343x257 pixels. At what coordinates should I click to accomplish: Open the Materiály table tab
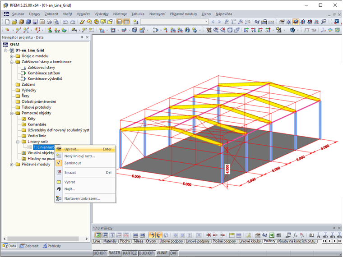point(110,241)
